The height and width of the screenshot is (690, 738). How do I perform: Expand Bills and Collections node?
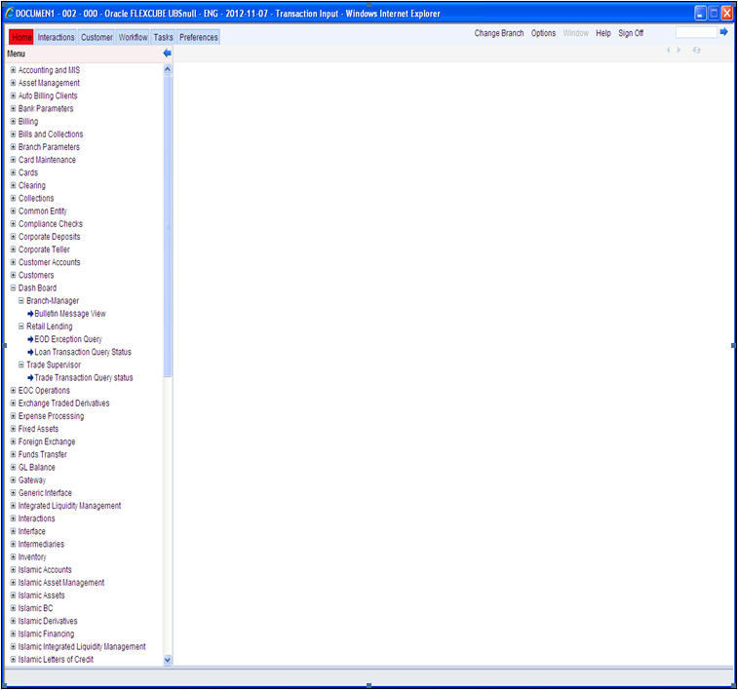click(14, 134)
